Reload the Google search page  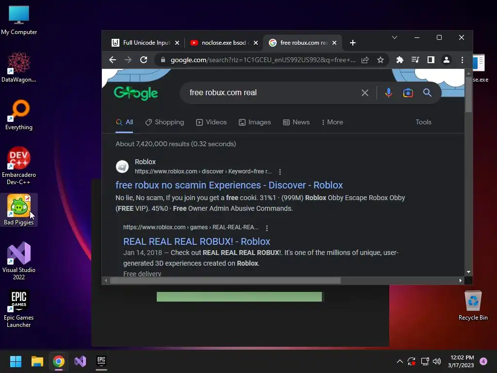(x=144, y=60)
